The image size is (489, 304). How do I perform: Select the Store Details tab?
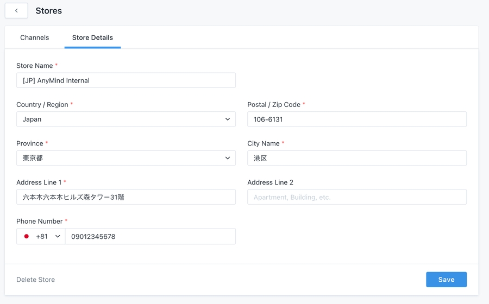tap(92, 37)
